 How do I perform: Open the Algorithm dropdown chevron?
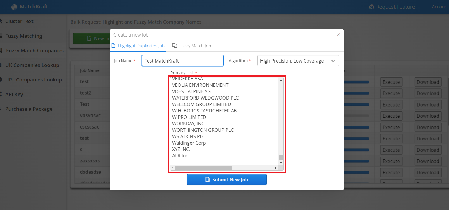(x=333, y=61)
